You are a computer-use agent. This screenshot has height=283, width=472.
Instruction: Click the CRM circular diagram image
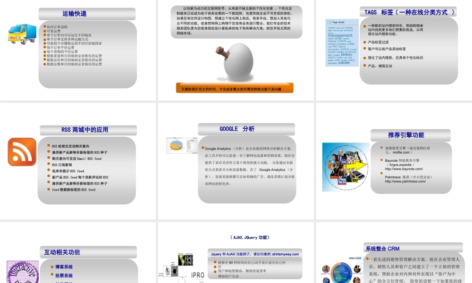341,271
